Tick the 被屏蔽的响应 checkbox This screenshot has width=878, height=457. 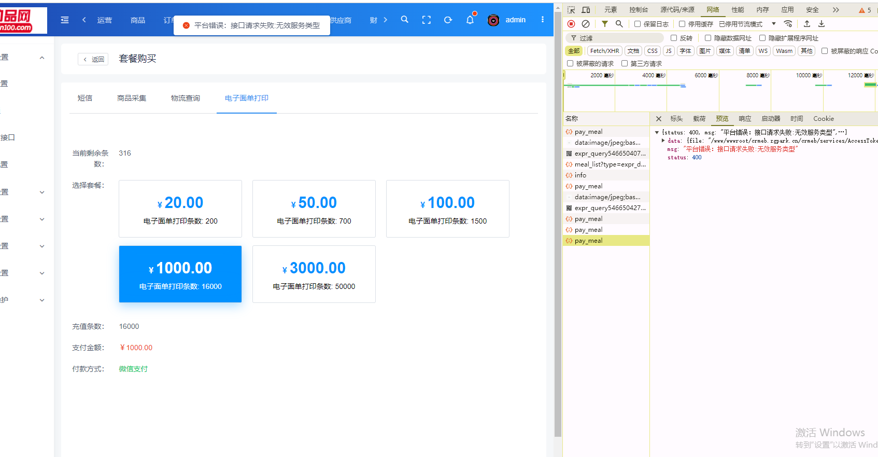(x=825, y=51)
